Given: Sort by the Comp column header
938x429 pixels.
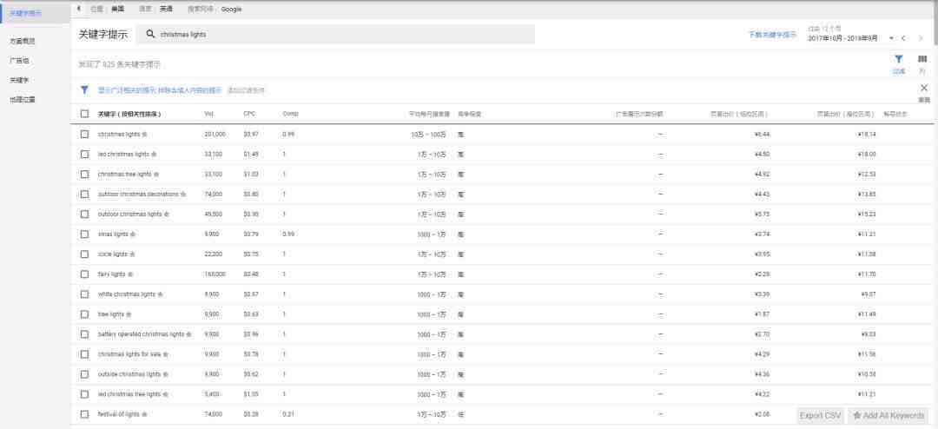Looking at the screenshot, I should pos(290,114).
